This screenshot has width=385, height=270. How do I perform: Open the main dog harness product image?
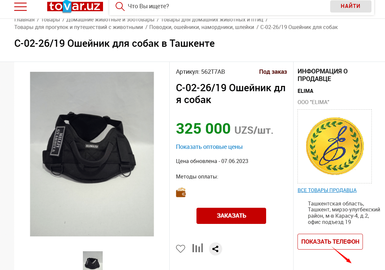(x=92, y=154)
